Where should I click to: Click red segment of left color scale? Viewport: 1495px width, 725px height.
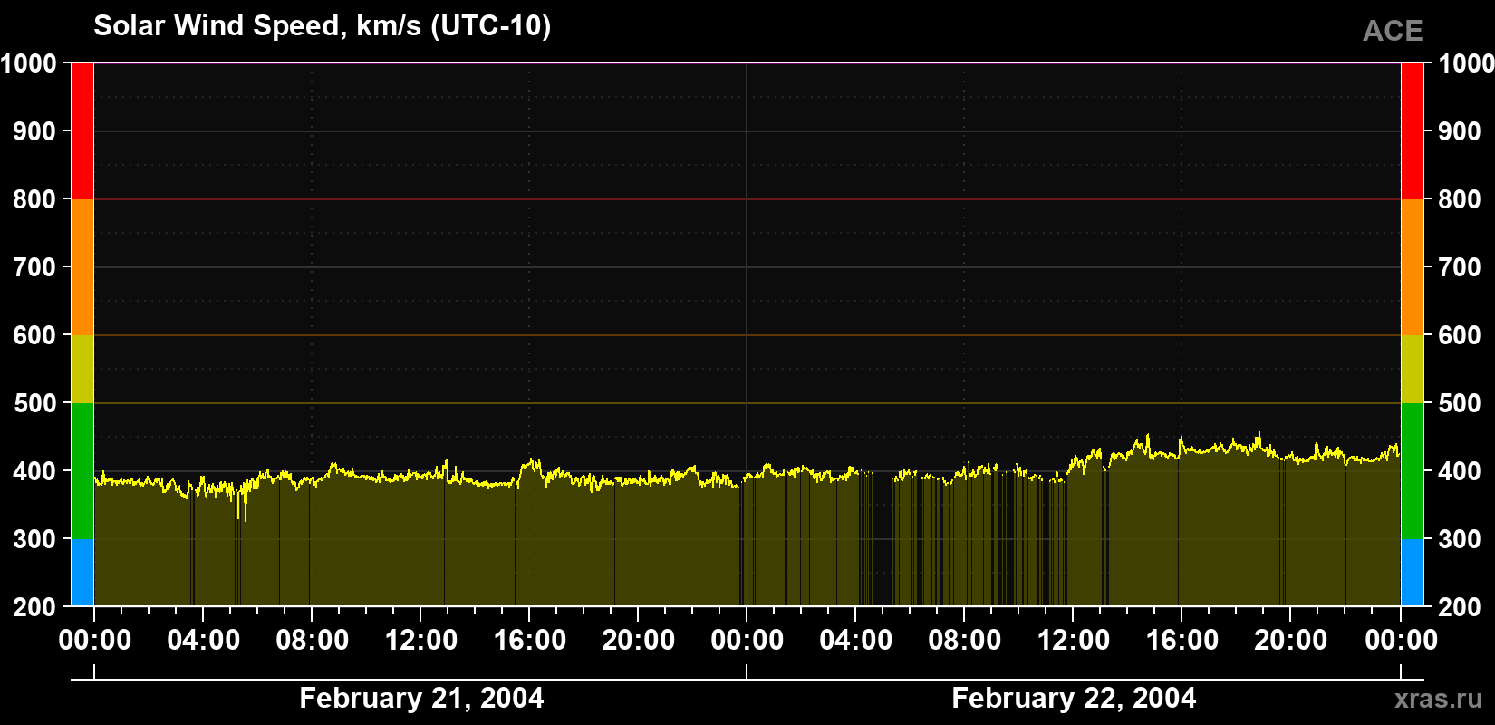(82, 131)
